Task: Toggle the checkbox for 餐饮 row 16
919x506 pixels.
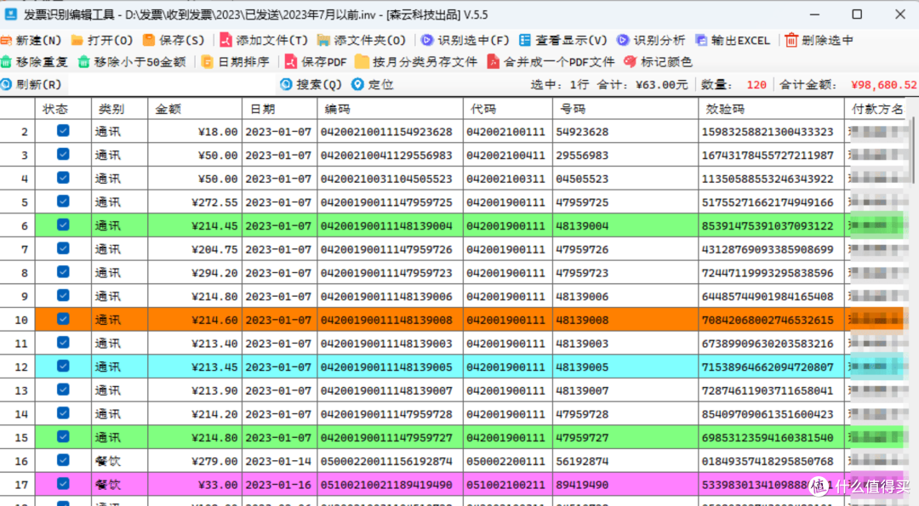Action: click(63, 460)
